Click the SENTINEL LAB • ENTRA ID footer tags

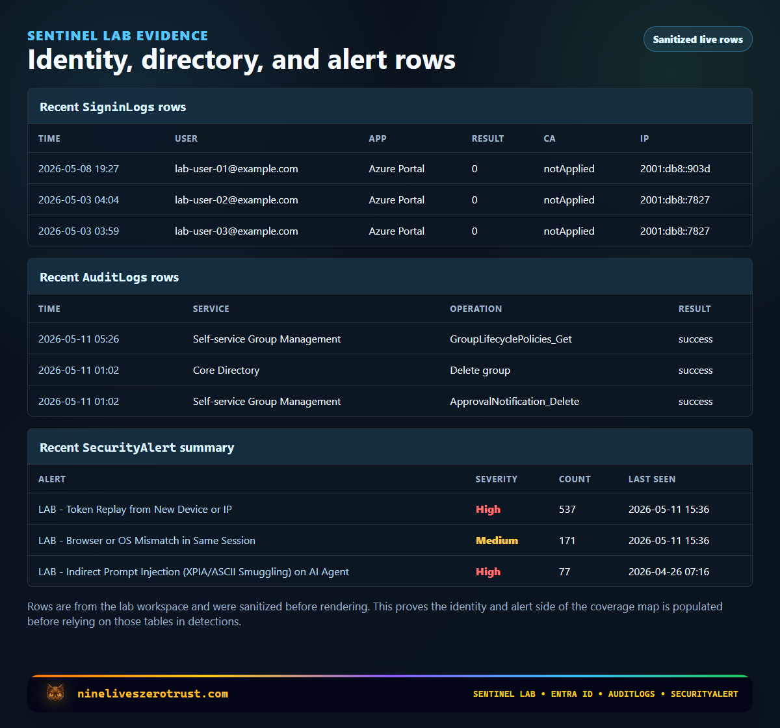click(x=606, y=694)
